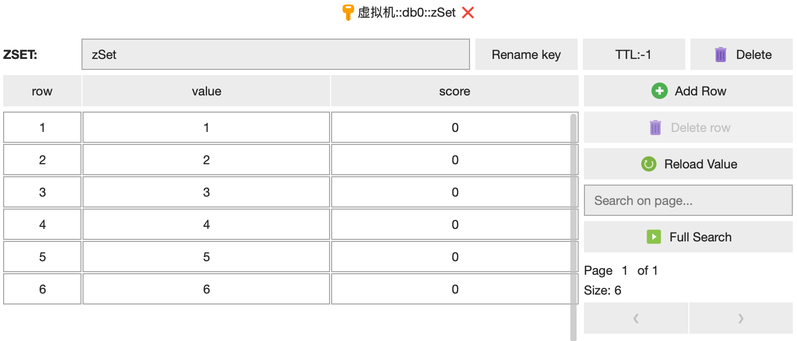Select the value cell showing 5
The height and width of the screenshot is (341, 797).
[206, 257]
